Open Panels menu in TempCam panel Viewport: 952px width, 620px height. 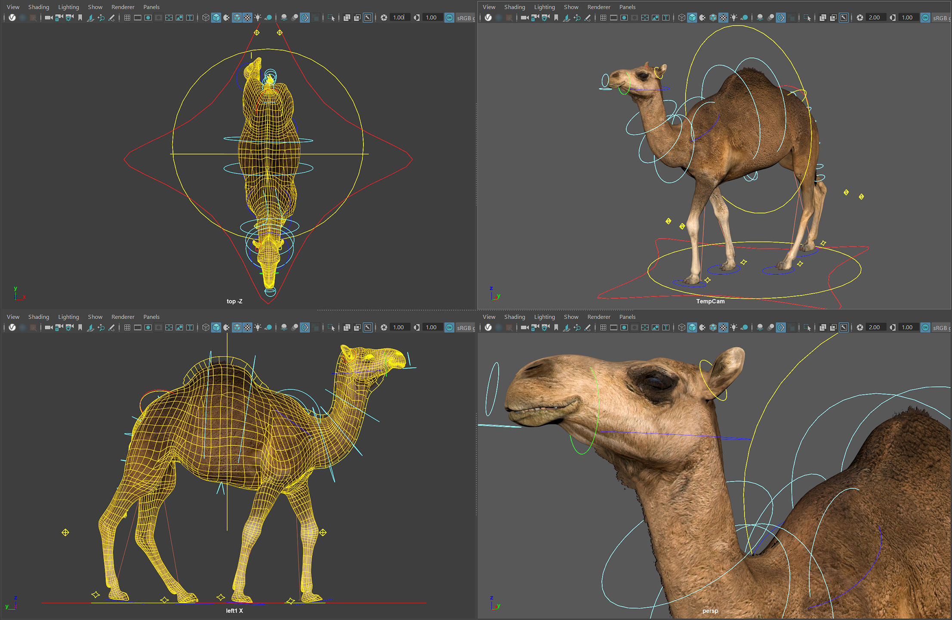[627, 7]
